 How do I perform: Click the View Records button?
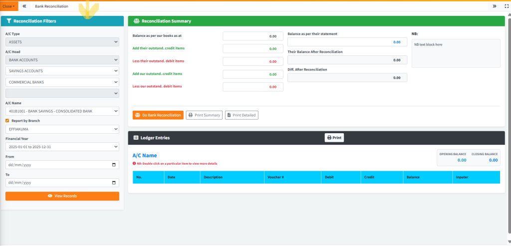pos(62,196)
